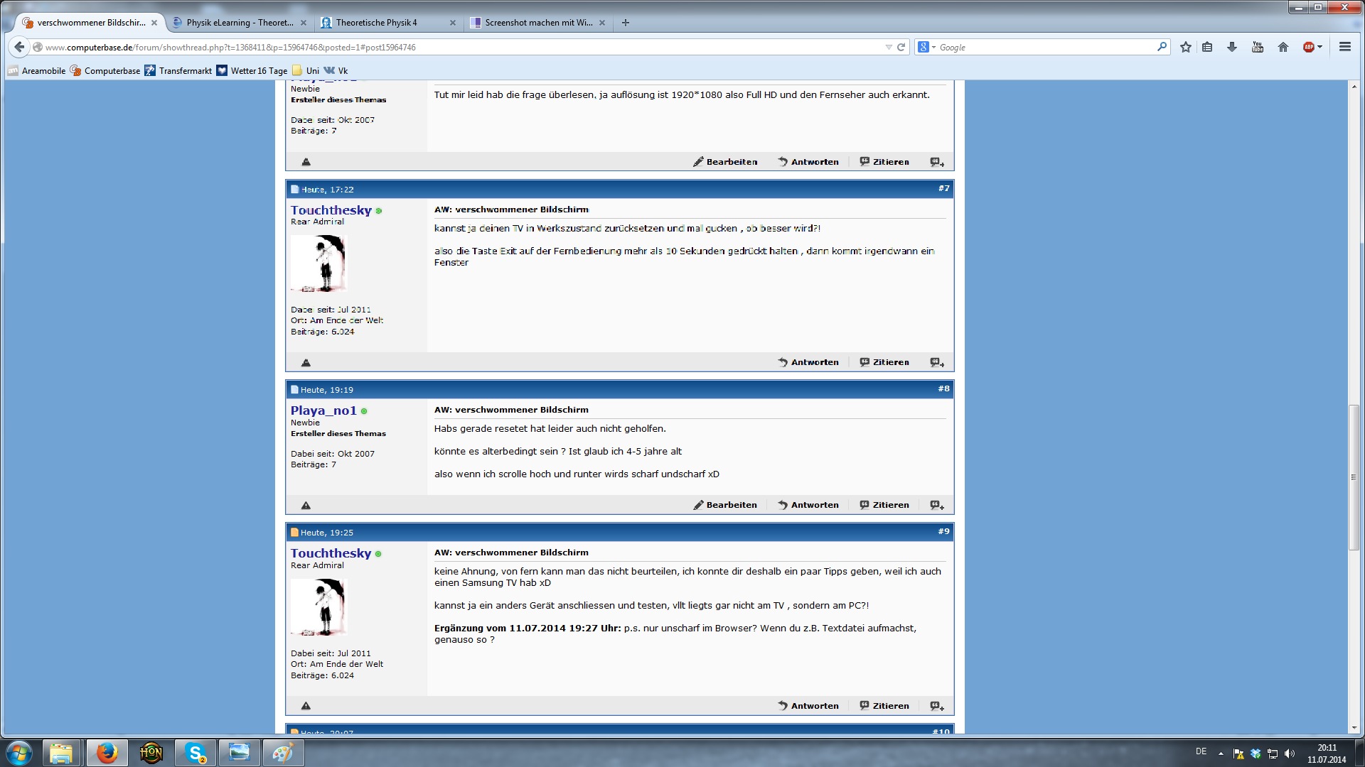The image size is (1365, 767).
Task: Click the YouTube toolbar icon
Action: click(1258, 47)
